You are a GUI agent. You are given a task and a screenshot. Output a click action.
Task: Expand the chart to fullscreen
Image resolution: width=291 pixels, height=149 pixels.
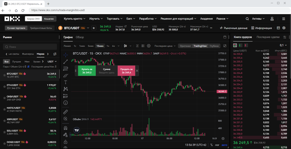(x=225, y=46)
